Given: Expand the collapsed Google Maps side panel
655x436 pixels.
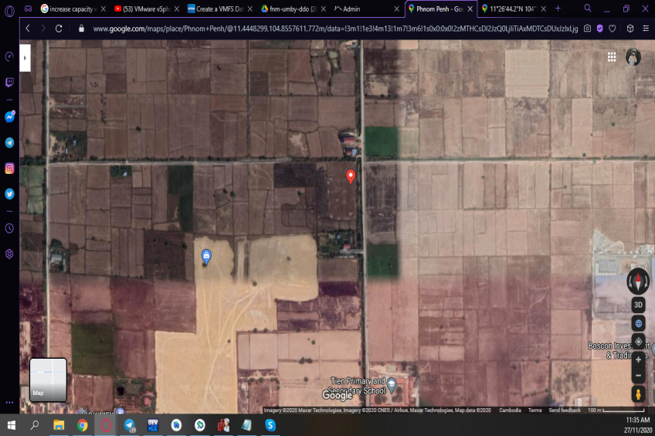Looking at the screenshot, I should click(x=25, y=58).
